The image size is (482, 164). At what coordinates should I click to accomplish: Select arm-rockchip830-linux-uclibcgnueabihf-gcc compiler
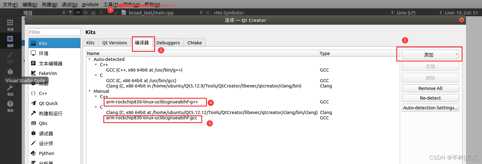[152, 118]
